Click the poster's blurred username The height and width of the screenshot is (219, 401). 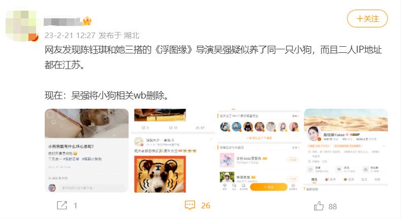coord(63,21)
